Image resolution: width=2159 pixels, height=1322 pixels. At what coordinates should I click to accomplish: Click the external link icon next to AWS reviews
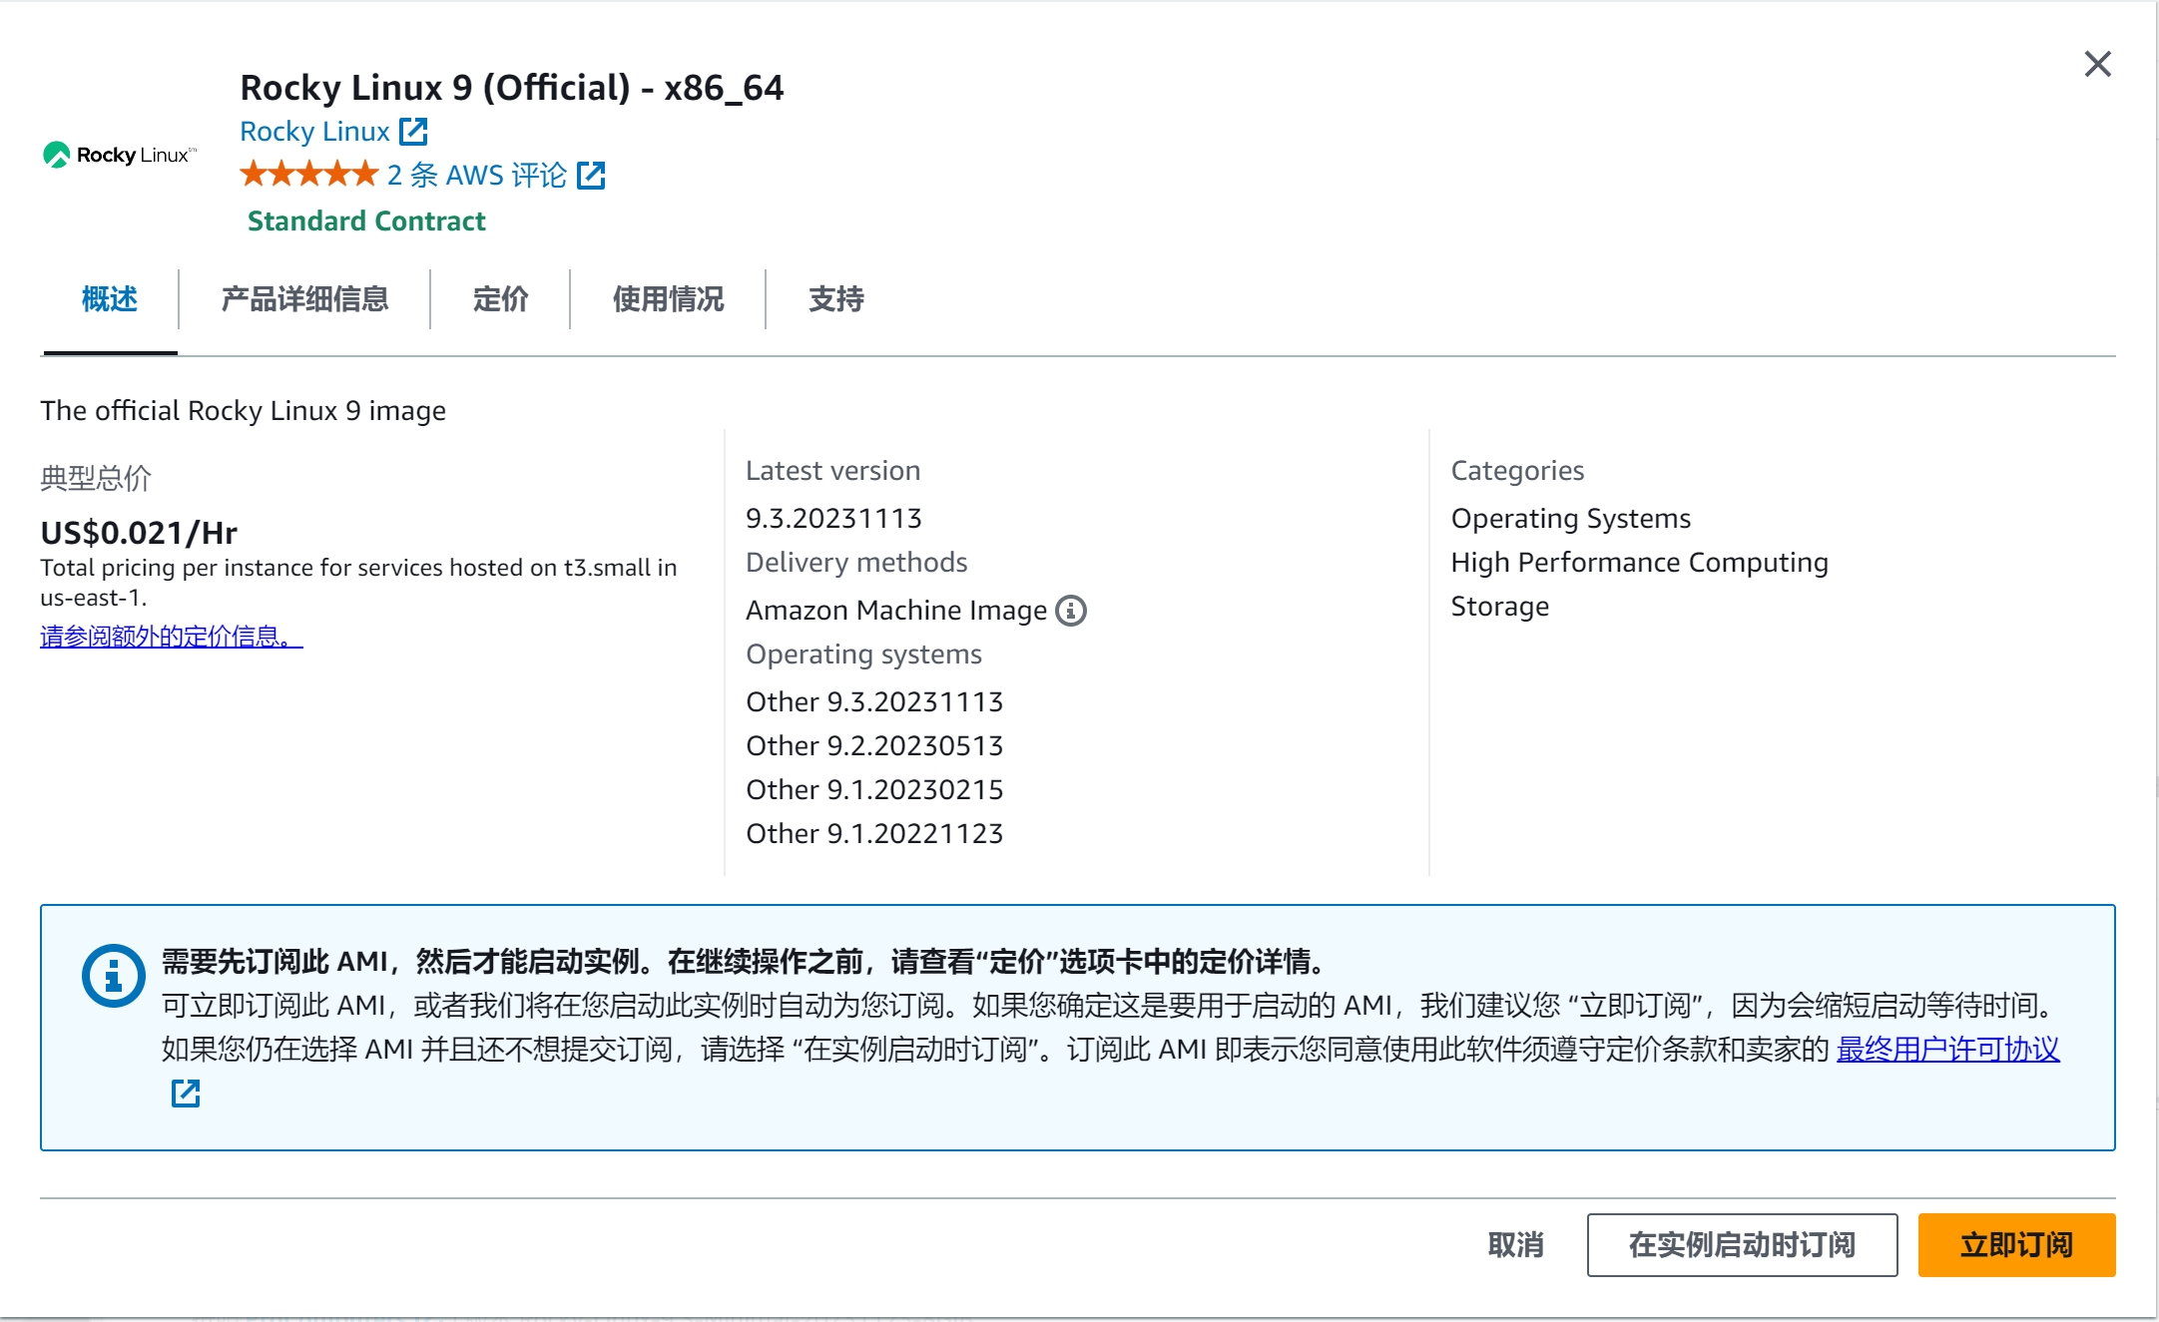click(x=591, y=176)
